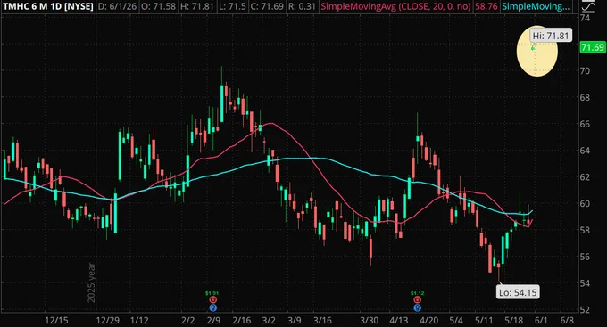Click the 60 price axis label
Viewport: 607px width, 327px height.
coord(585,204)
